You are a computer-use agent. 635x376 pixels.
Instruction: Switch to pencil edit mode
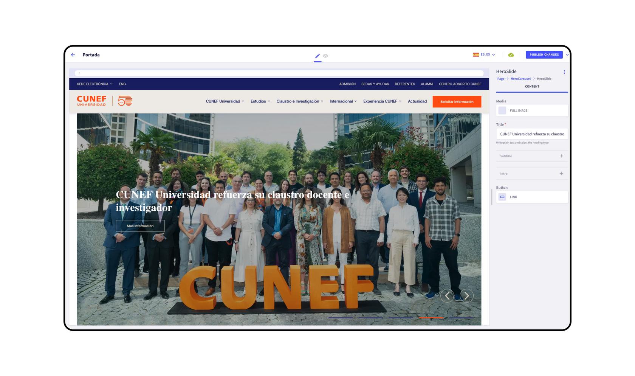coord(317,56)
